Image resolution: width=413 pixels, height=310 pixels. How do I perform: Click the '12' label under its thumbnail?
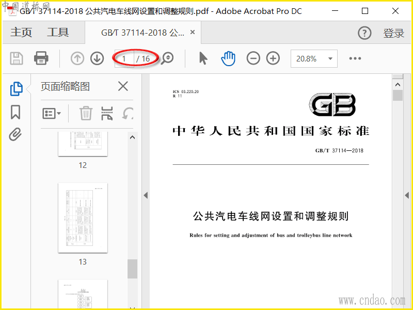coord(83,165)
